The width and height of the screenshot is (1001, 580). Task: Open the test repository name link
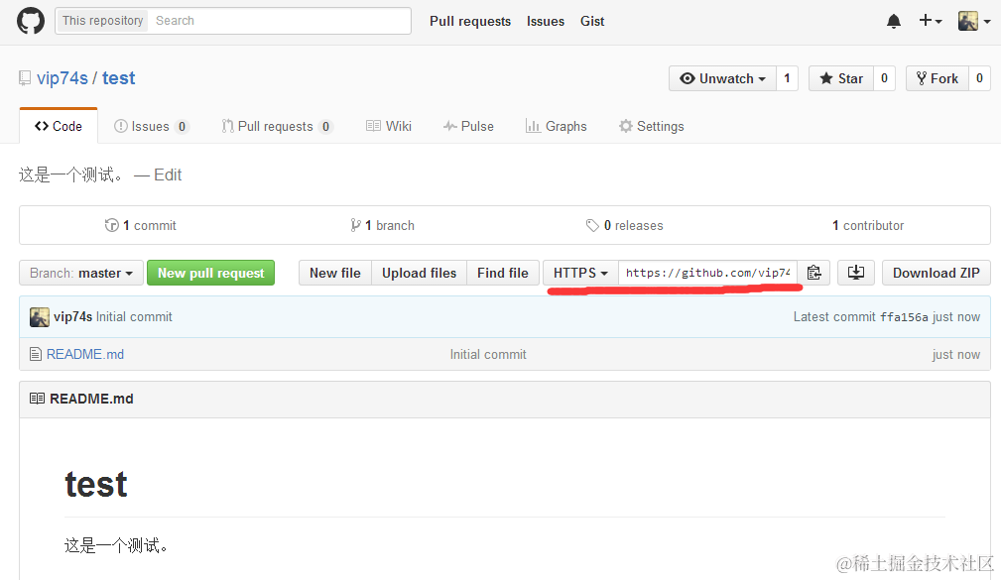coord(119,78)
